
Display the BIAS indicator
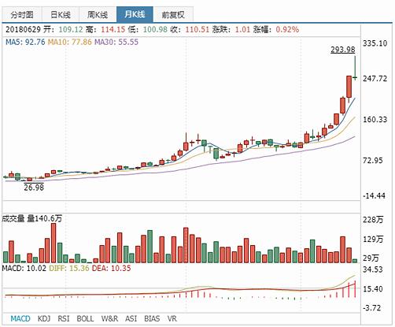[x=152, y=318]
